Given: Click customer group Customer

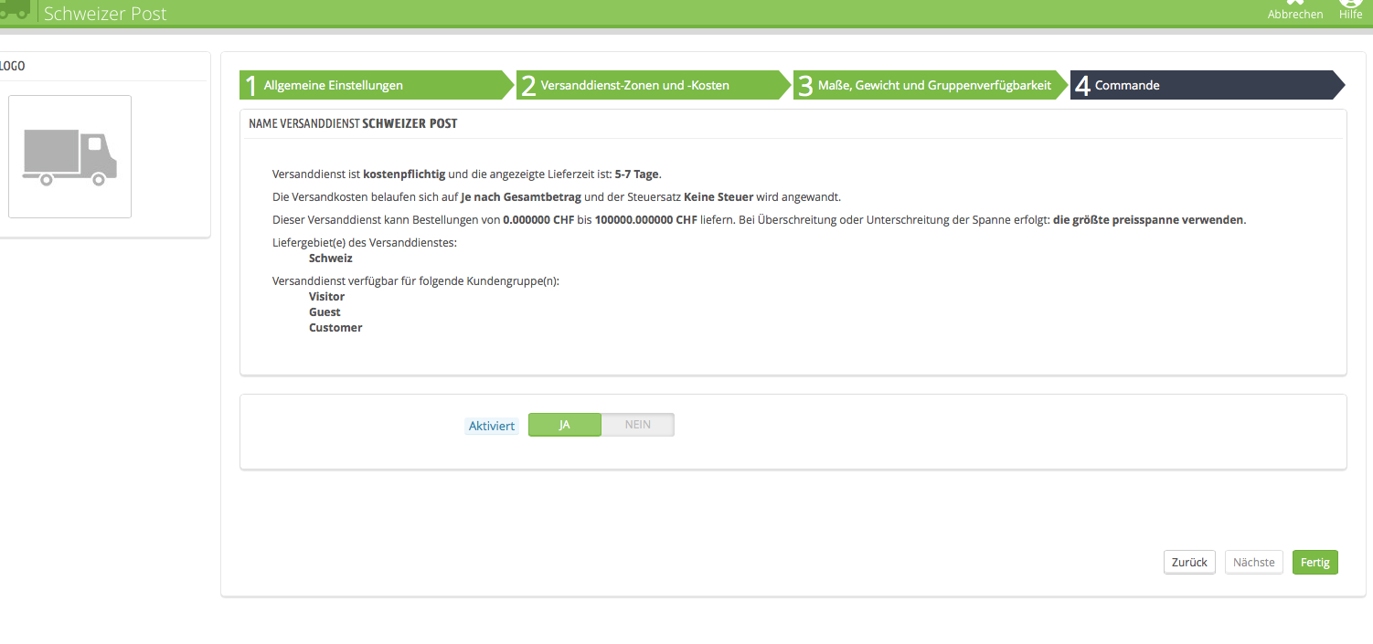Looking at the screenshot, I should point(335,328).
